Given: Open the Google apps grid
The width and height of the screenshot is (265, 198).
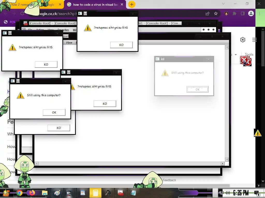Looking at the screenshot, I should coord(255,40).
